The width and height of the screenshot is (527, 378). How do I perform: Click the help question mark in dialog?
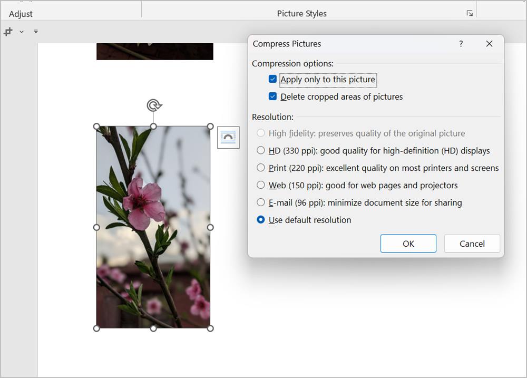(461, 44)
